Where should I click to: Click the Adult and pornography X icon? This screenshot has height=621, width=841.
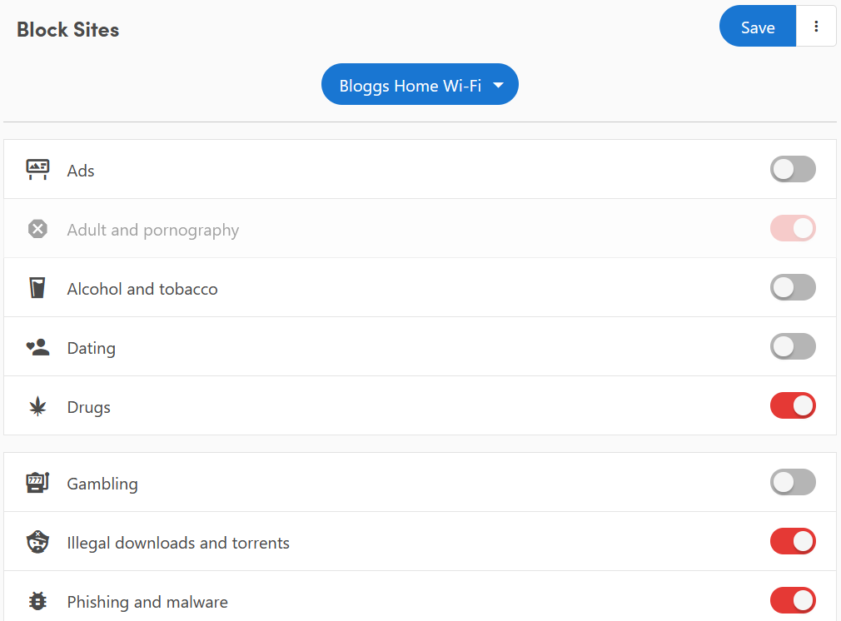point(37,229)
